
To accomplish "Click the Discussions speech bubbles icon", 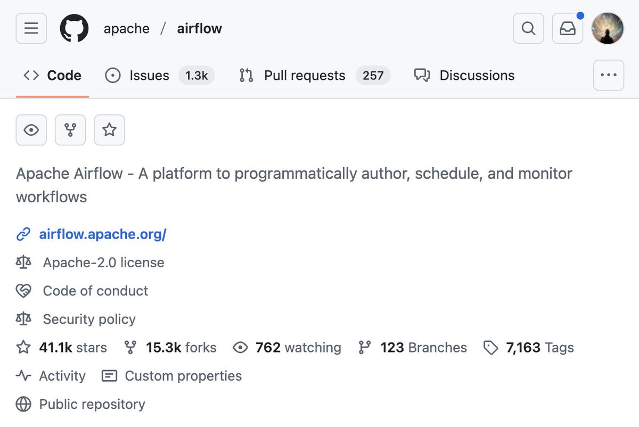I will (x=422, y=76).
